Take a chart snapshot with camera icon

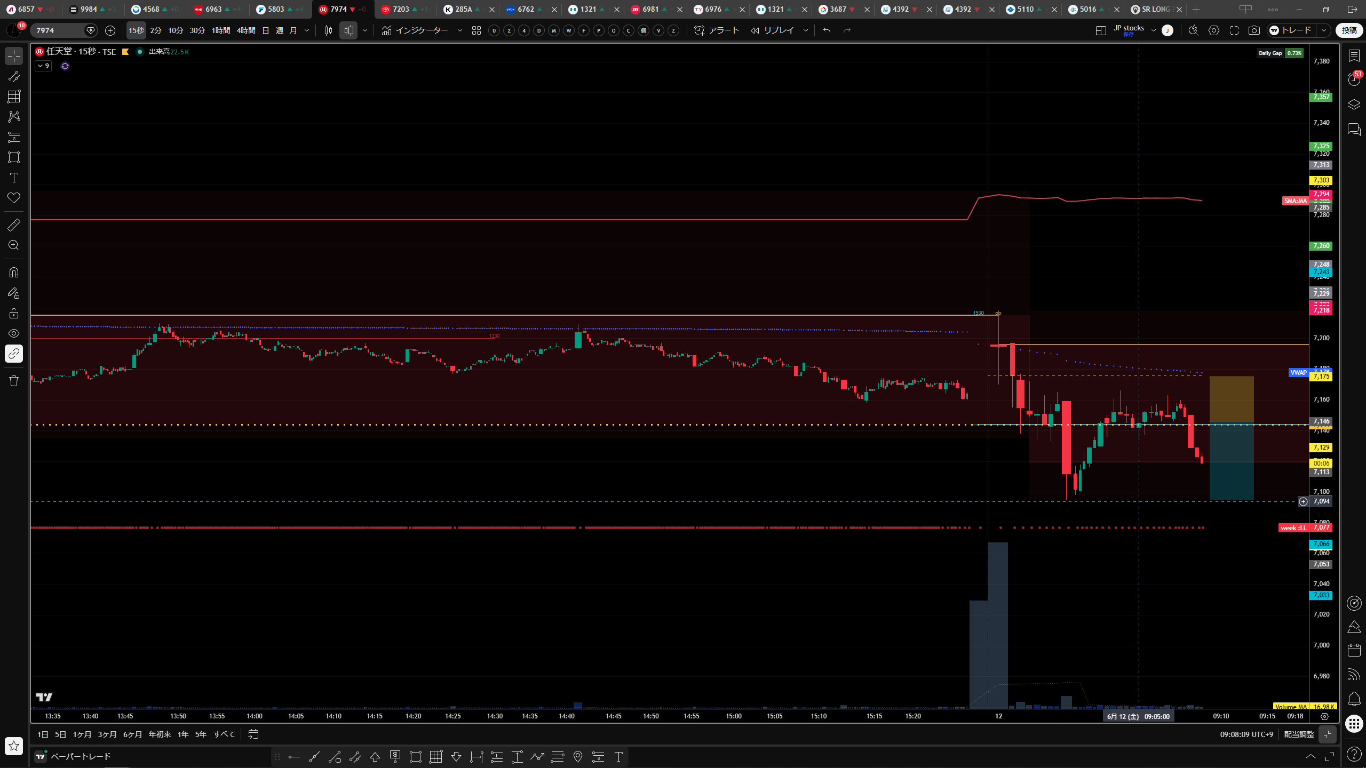pyautogui.click(x=1254, y=30)
